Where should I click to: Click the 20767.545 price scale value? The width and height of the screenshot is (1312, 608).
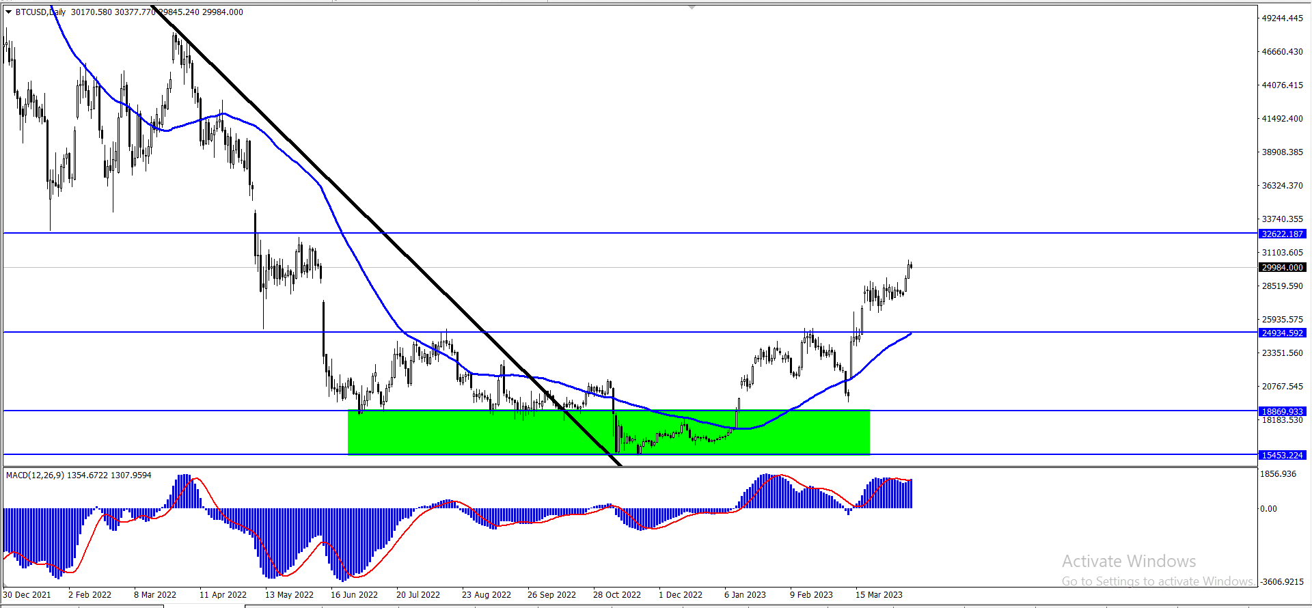pos(1282,387)
